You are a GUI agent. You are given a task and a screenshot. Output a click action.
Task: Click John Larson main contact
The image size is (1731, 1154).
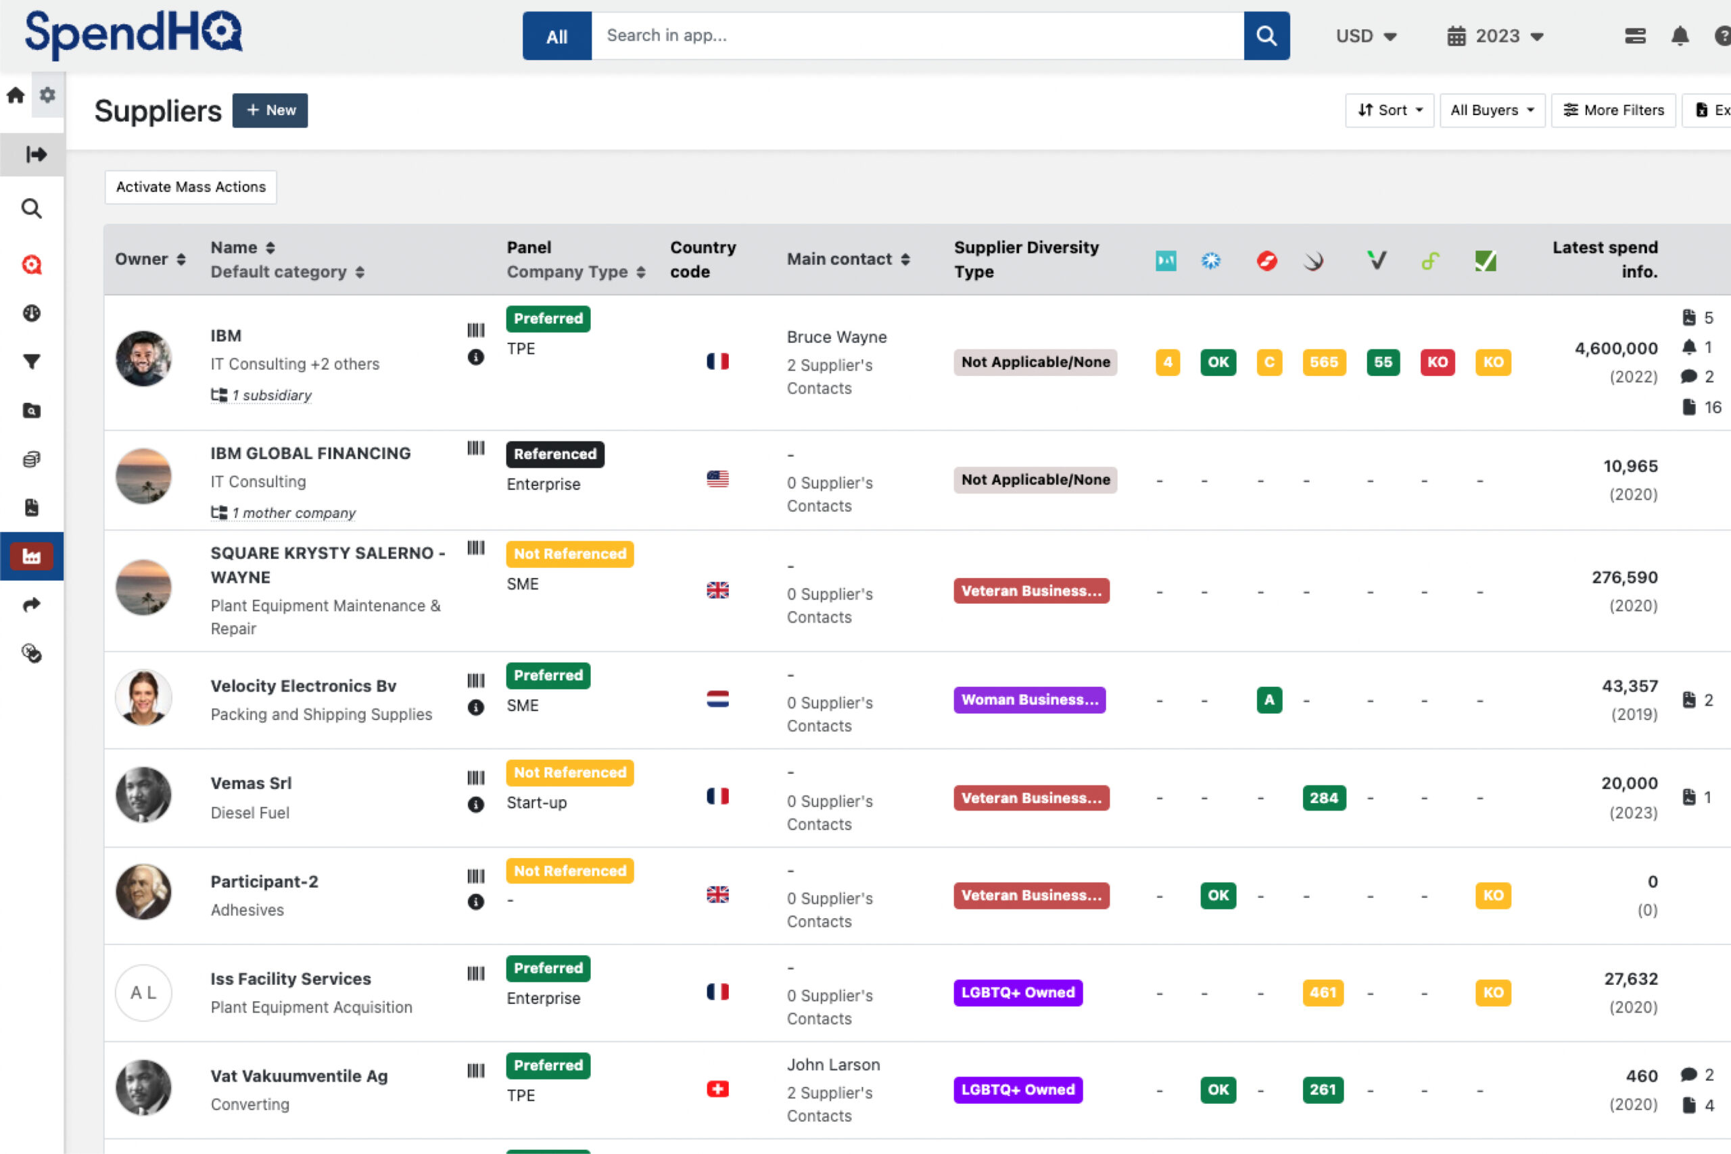[833, 1065]
